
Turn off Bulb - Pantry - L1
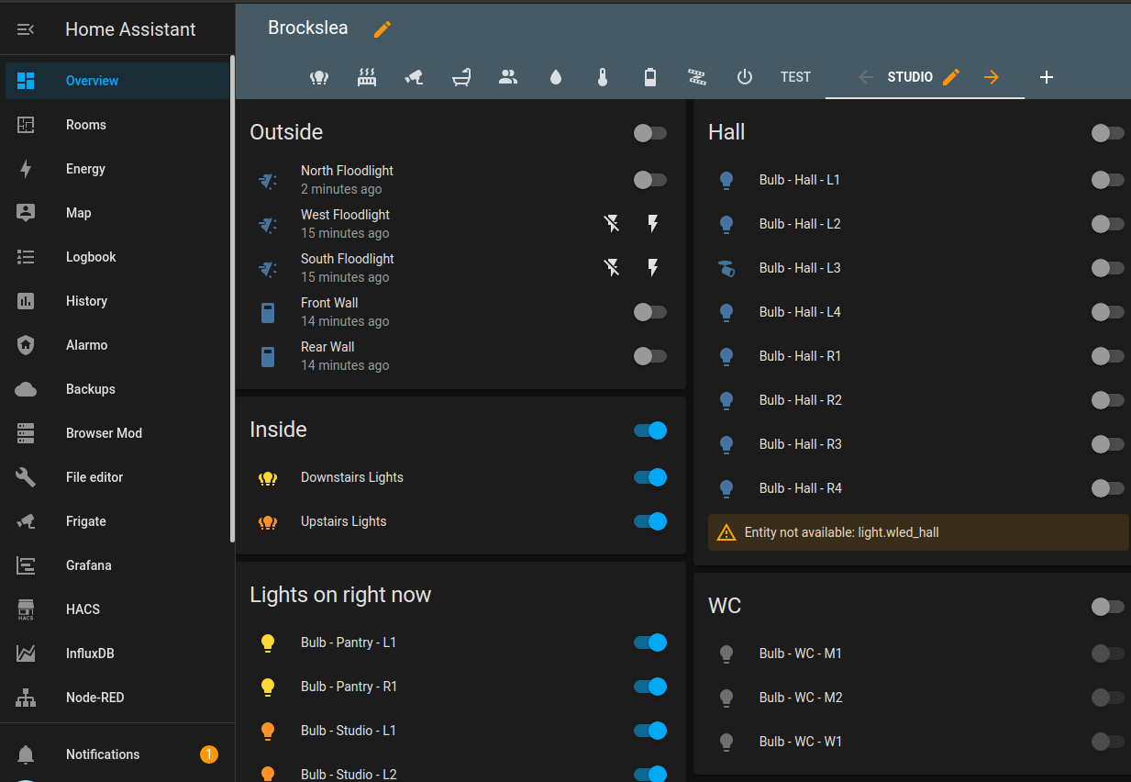(650, 642)
